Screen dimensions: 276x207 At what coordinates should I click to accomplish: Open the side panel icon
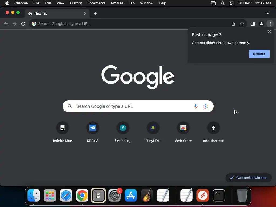pos(253,24)
